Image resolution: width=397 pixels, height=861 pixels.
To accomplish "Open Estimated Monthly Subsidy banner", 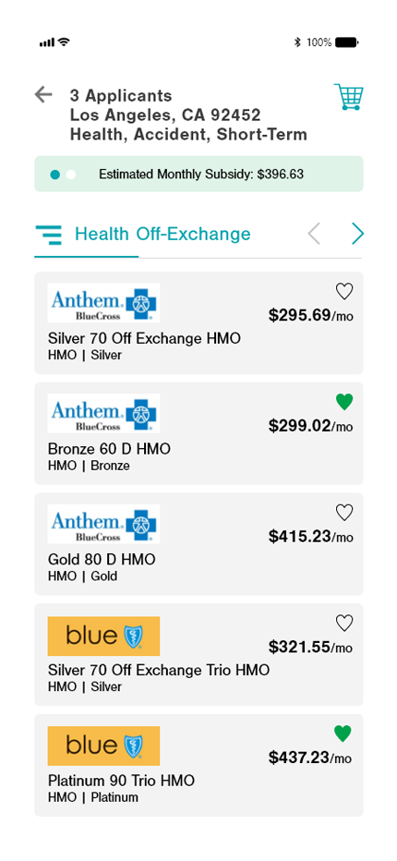I will coord(198,174).
